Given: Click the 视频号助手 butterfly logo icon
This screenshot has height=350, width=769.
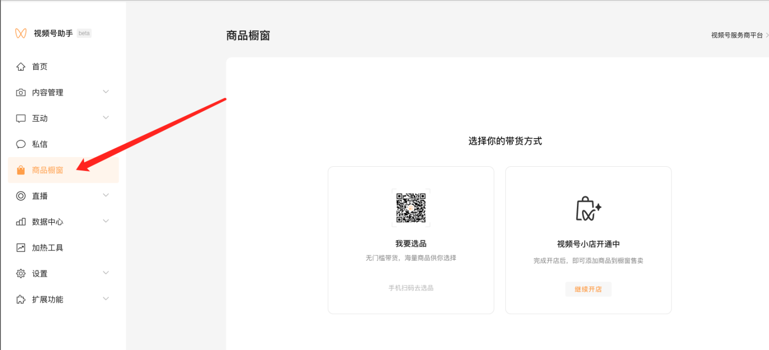Looking at the screenshot, I should (21, 33).
